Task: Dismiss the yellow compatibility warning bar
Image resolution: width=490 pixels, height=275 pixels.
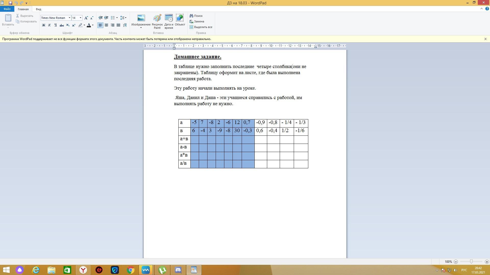Action: pos(485,39)
